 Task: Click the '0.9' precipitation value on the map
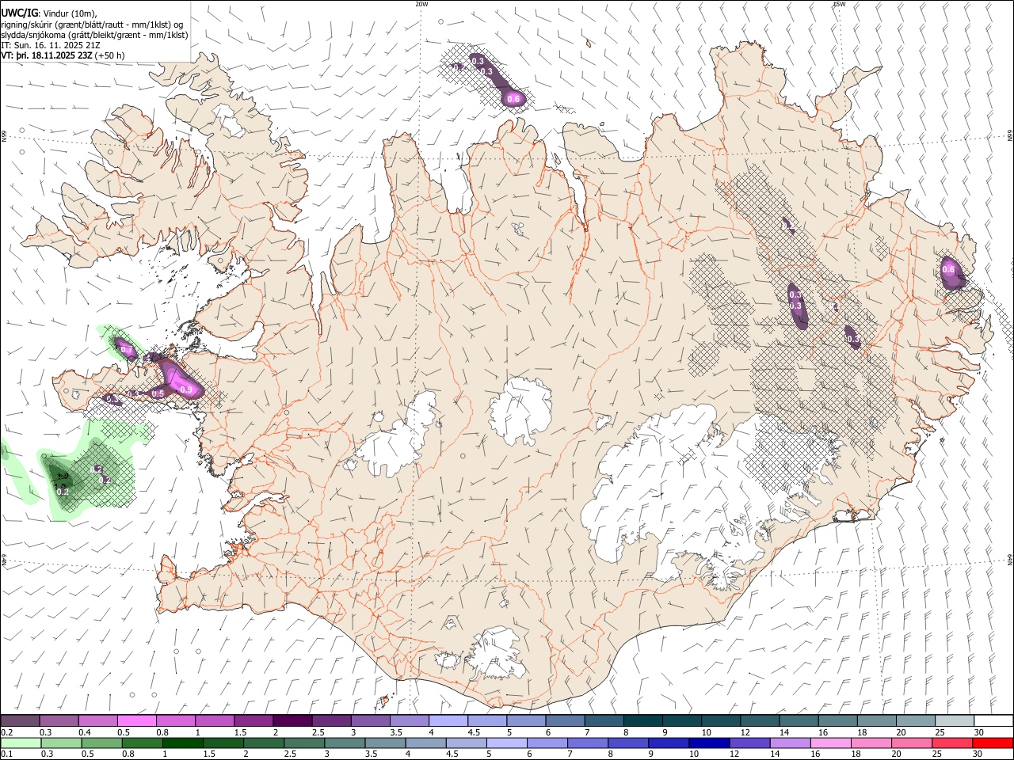(187, 389)
